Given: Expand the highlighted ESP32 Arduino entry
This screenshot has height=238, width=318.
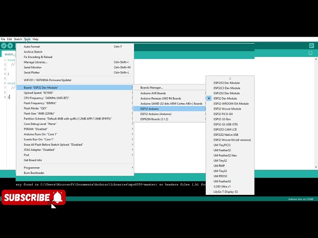Looking at the screenshot, I should click(x=169, y=109).
